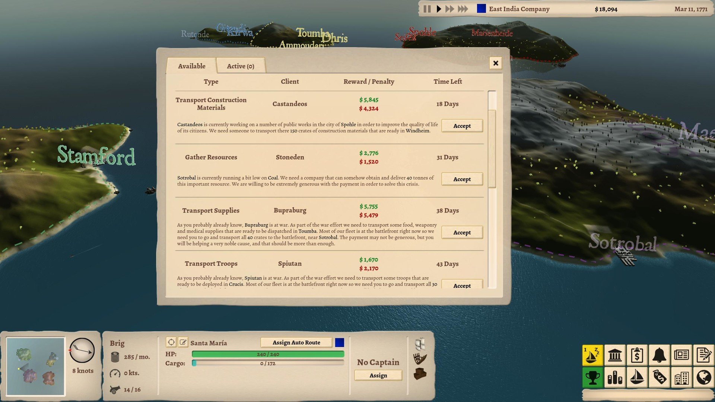
Task: Open the newspaper icon panel
Action: [x=681, y=355]
